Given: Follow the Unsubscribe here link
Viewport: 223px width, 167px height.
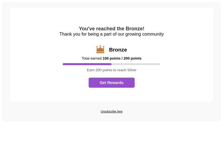Looking at the screenshot, I should point(111,112).
